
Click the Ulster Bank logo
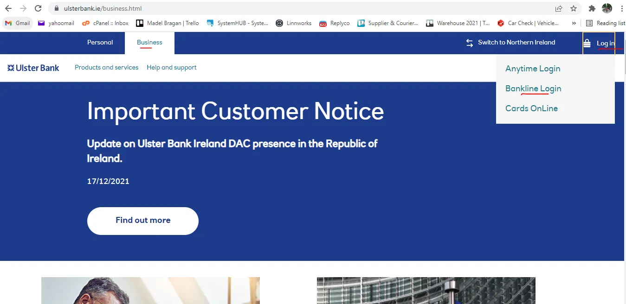point(33,68)
